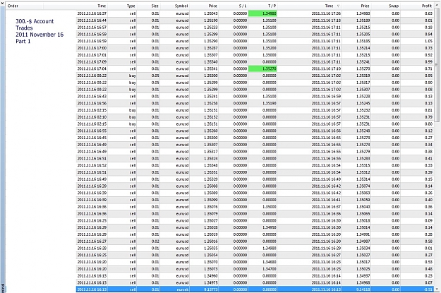Click the size value 0.02
The height and width of the screenshot is (293, 441).
[x=155, y=241]
